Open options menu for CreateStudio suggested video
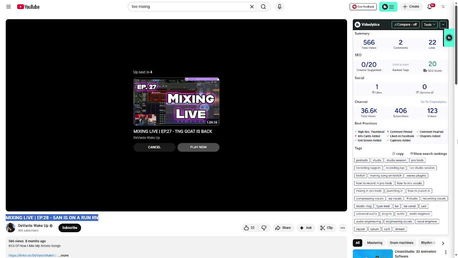The image size is (458, 258). (x=446, y=252)
